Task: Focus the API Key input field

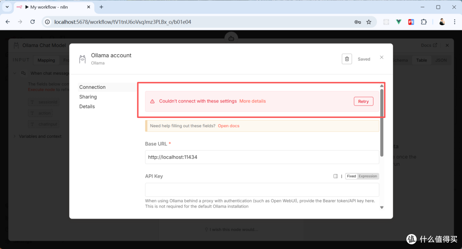Action: pyautogui.click(x=262, y=190)
